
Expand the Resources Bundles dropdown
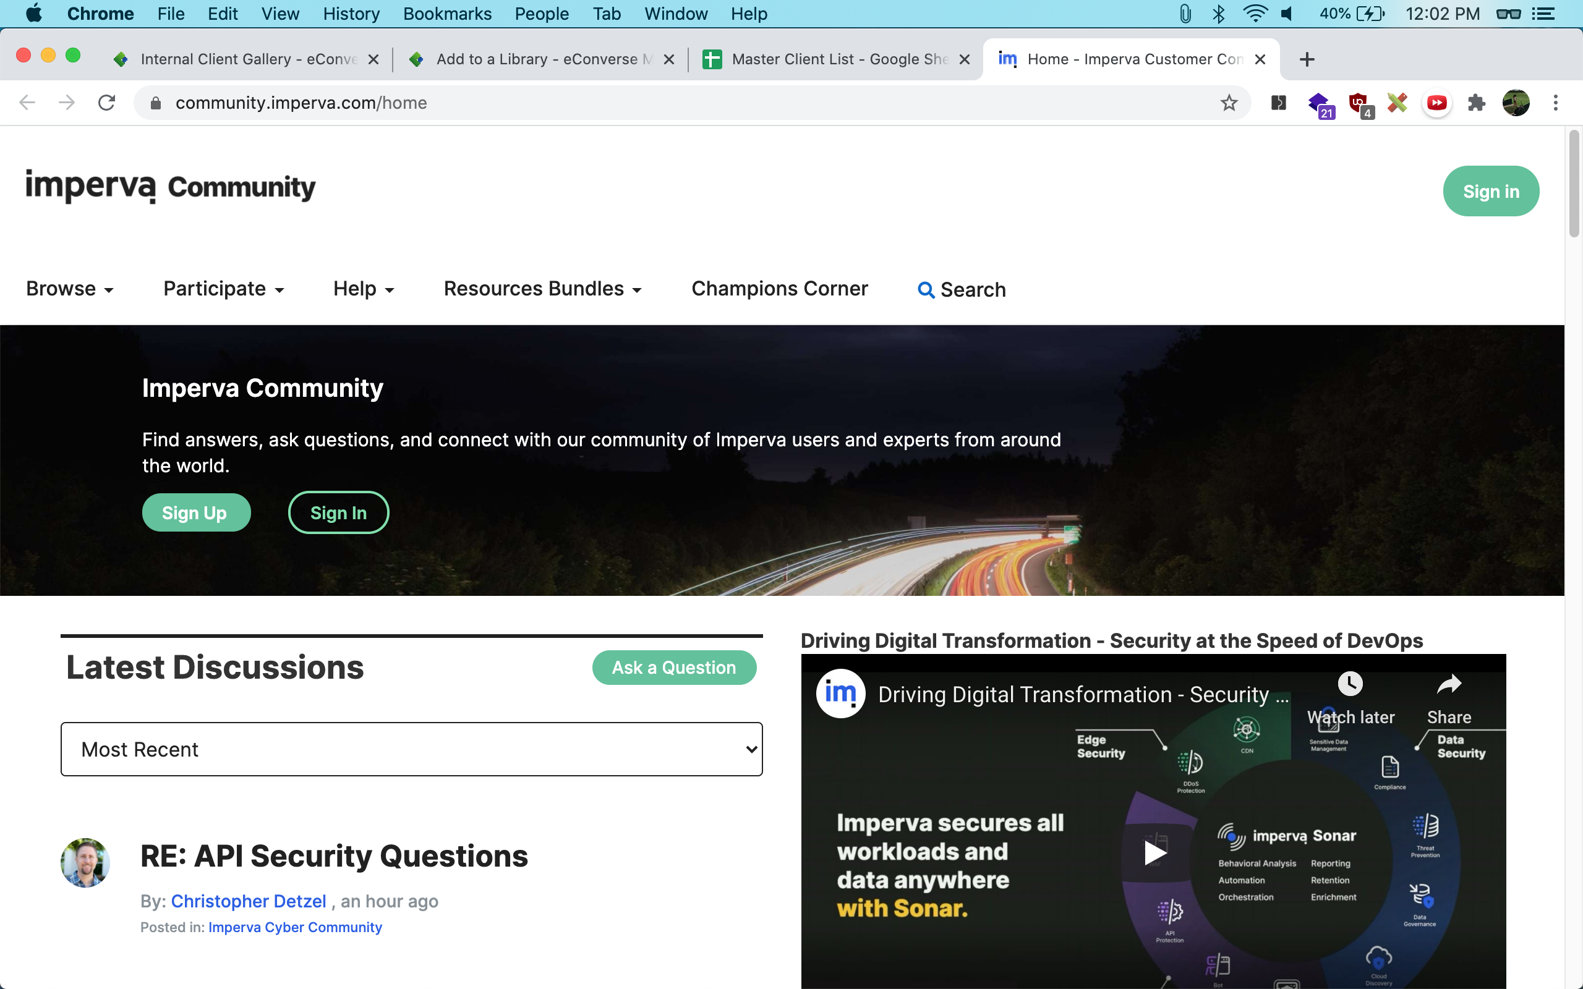pos(542,289)
